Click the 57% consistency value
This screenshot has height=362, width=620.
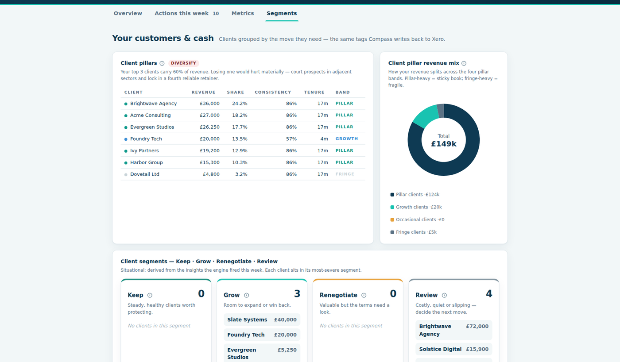pos(291,139)
